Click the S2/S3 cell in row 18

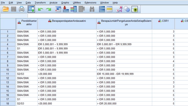coord(27,103)
